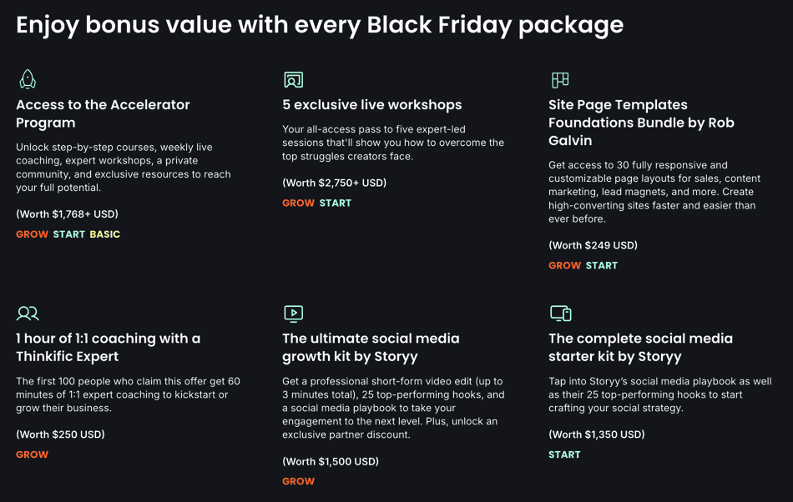Open Site Page Templates Foundations Bundle heading
This screenshot has height=502, width=793.
(x=641, y=123)
